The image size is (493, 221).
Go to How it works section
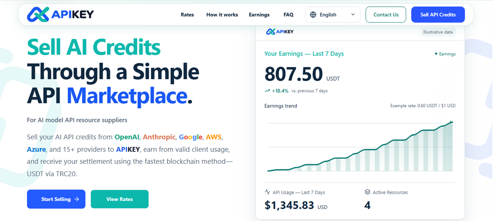click(x=222, y=15)
